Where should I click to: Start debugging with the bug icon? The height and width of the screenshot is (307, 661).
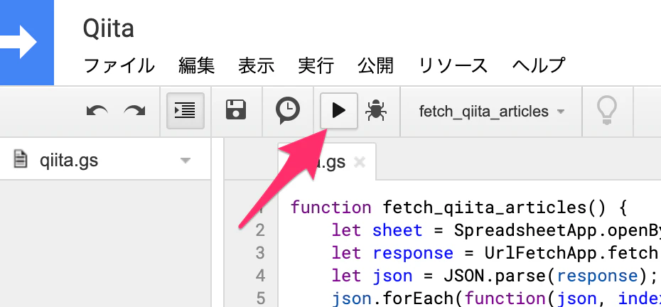(x=376, y=111)
